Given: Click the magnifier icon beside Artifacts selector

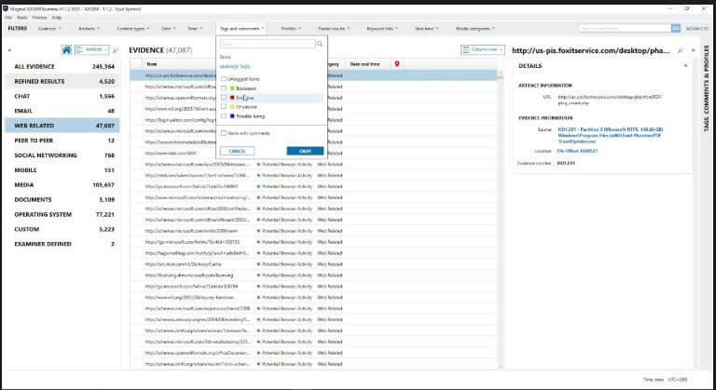Looking at the screenshot, I should (x=116, y=50).
